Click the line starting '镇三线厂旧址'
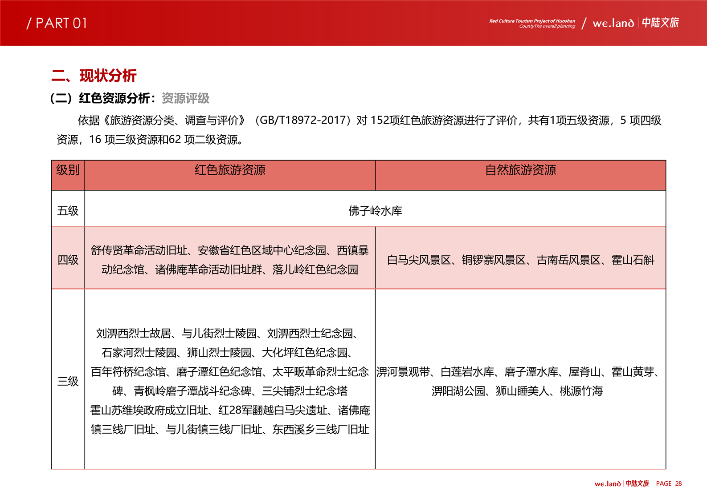 click(x=230, y=429)
